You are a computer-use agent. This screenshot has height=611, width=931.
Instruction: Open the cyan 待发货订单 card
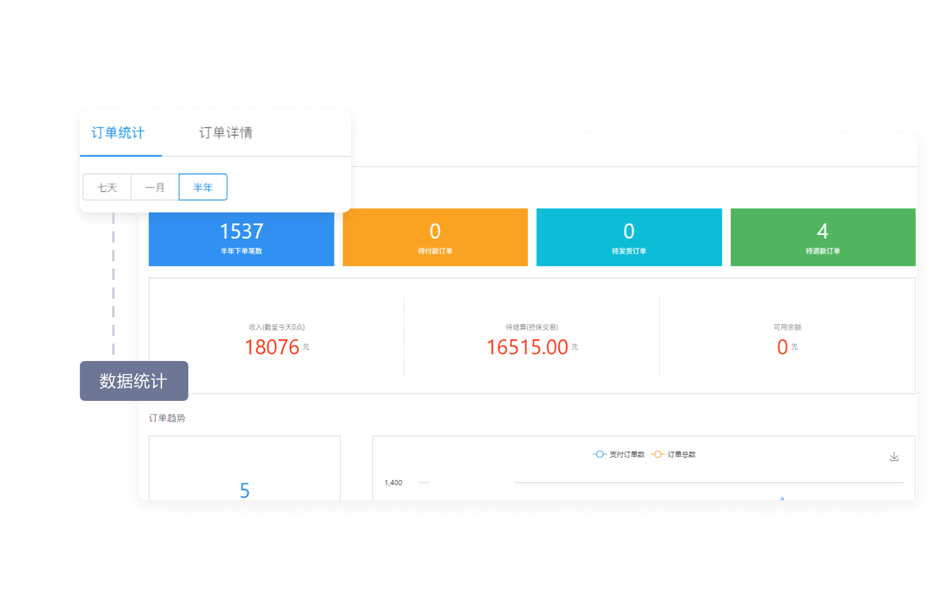click(x=629, y=238)
